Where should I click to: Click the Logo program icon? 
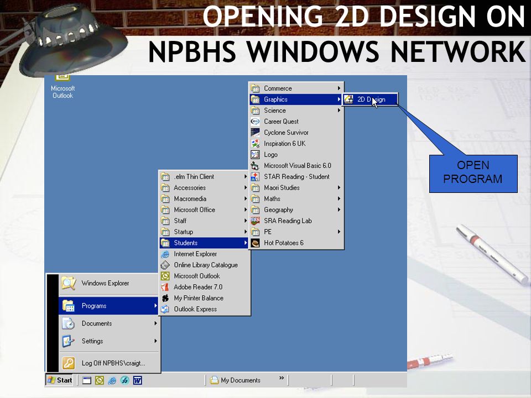[255, 155]
